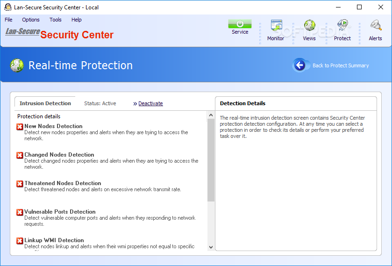The width and height of the screenshot is (392, 266).
Task: Click the green Service power icon
Action: click(x=240, y=24)
